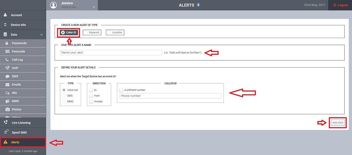Open the Spoof SMS page

(23, 132)
